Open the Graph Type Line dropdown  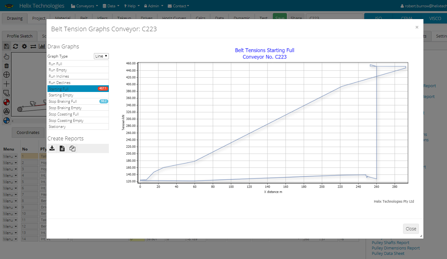click(x=101, y=56)
